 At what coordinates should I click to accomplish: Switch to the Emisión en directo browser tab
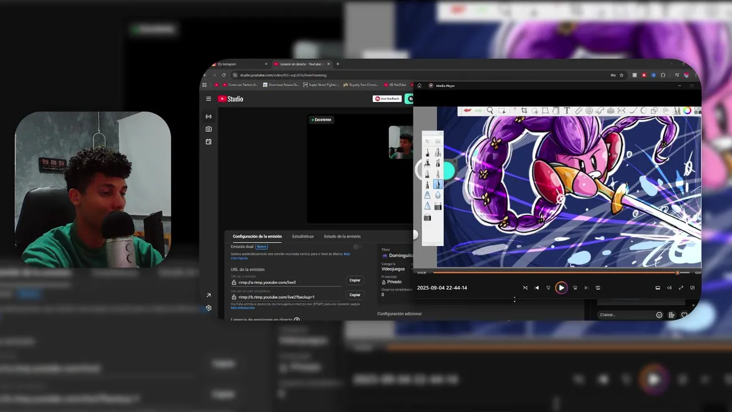(x=300, y=64)
